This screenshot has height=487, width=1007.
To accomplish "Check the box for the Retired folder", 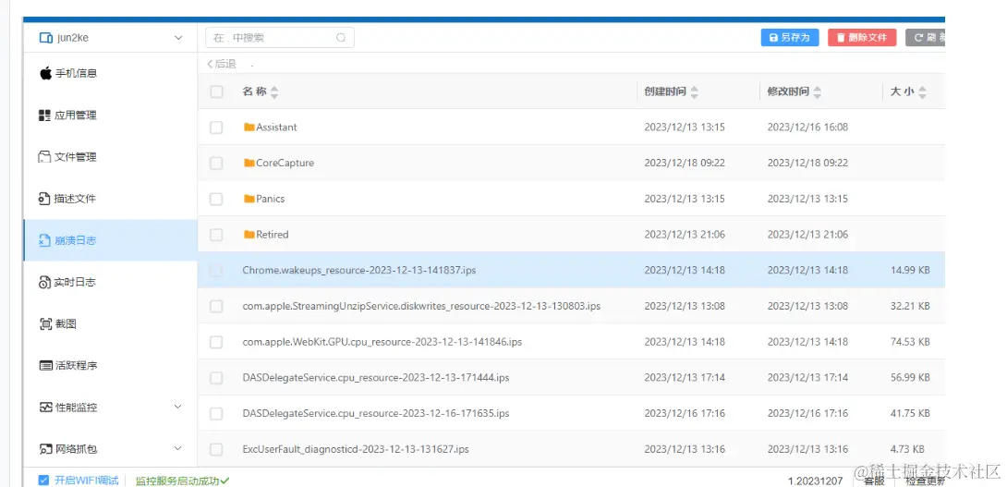I will (216, 235).
